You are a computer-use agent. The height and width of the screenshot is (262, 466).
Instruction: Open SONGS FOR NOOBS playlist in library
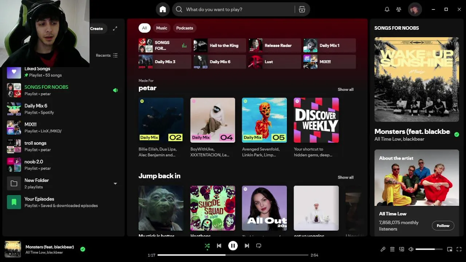63,90
